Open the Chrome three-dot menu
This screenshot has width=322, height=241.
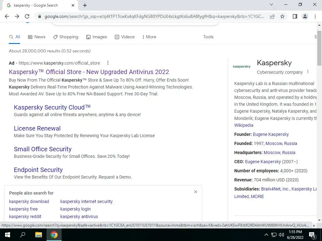(x=315, y=16)
